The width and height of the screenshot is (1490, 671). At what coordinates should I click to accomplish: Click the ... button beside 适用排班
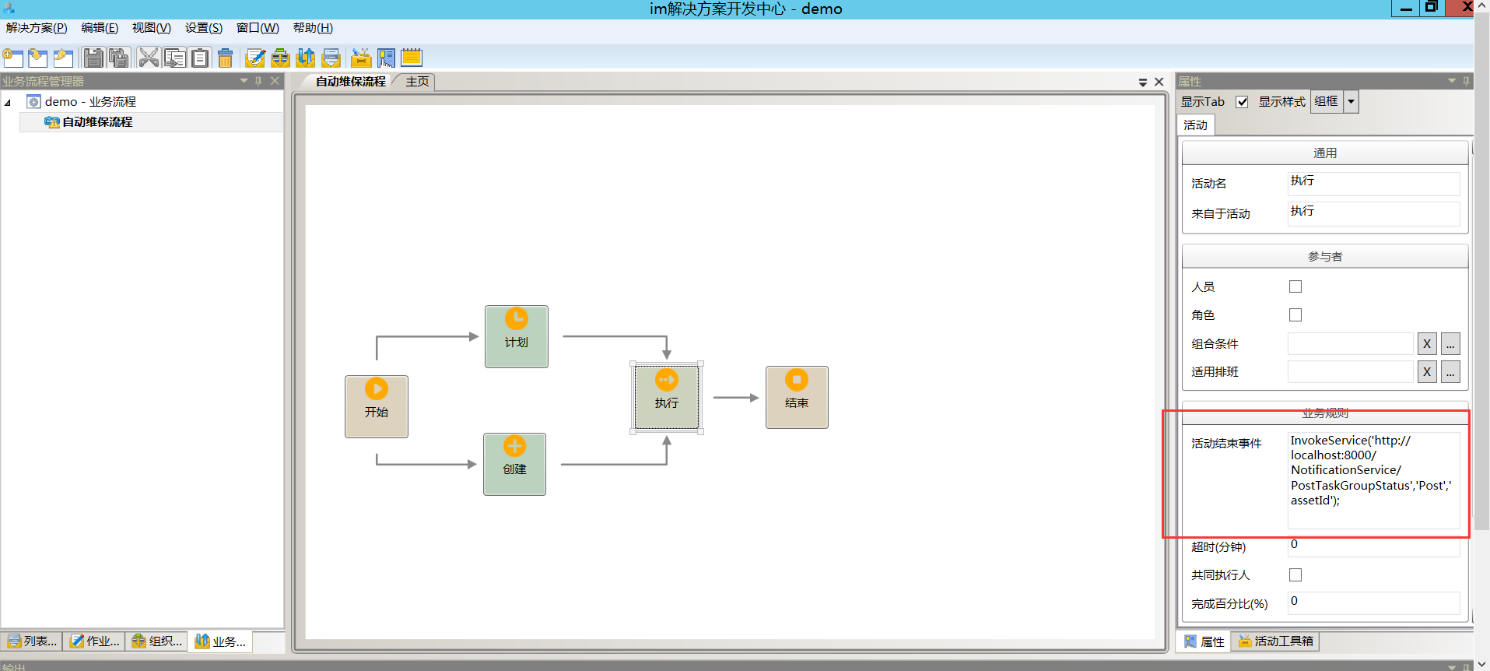(1450, 372)
